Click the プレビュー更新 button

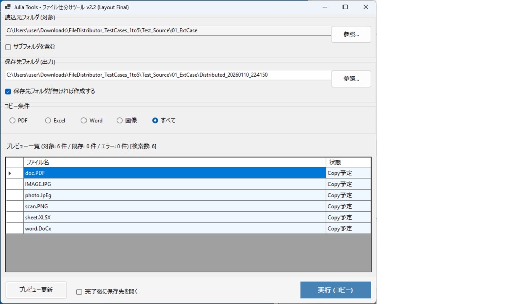pyautogui.click(x=36, y=290)
